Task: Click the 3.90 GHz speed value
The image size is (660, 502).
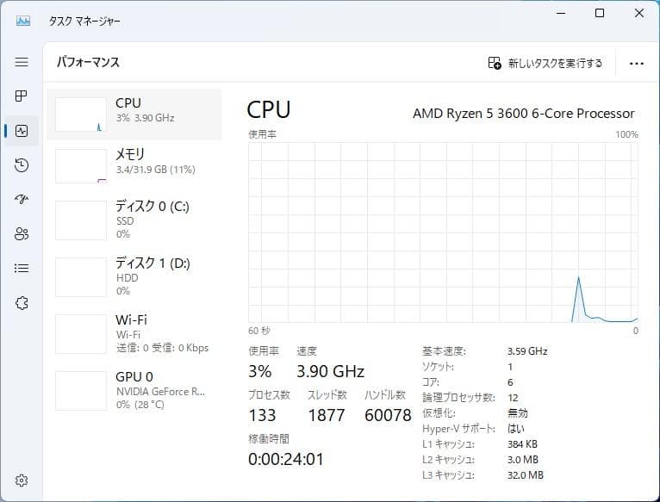Action: coord(330,372)
